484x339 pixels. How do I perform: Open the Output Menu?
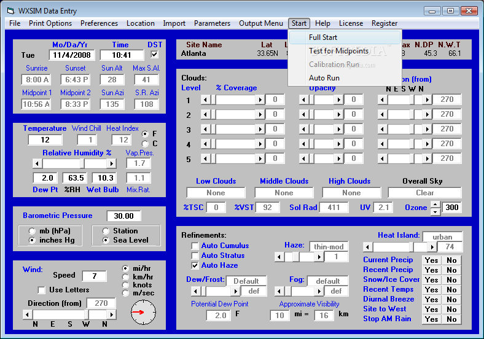click(x=261, y=23)
